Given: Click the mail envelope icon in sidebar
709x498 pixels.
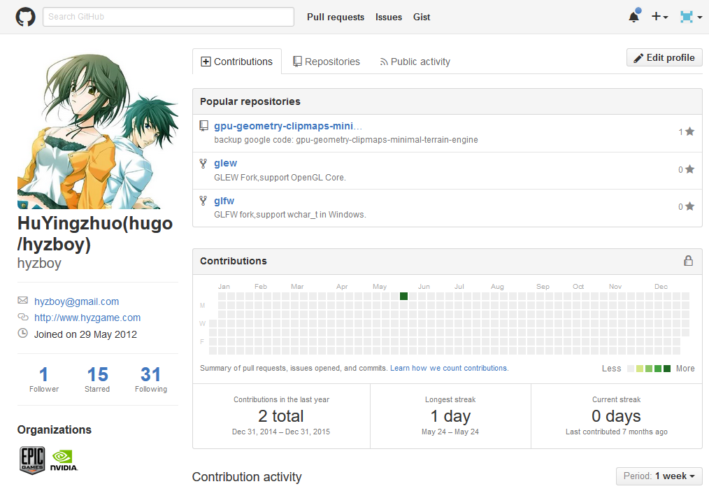Looking at the screenshot, I should [22, 300].
